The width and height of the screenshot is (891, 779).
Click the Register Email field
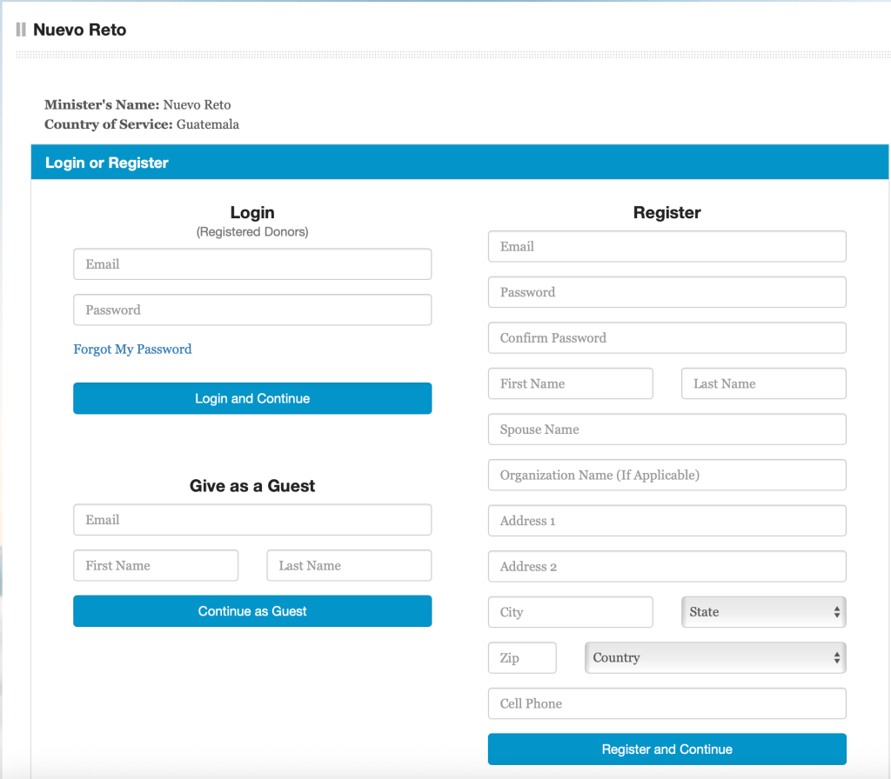(667, 246)
